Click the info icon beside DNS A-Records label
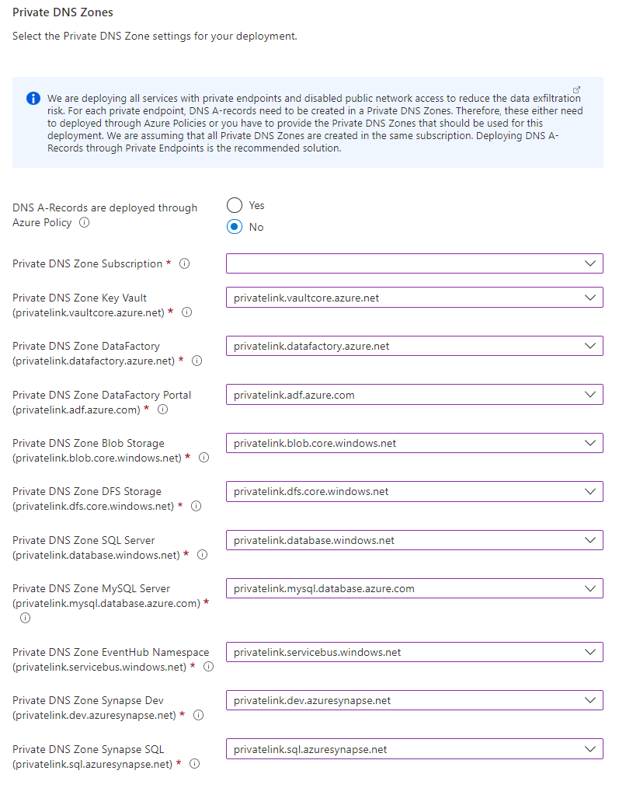 point(83,223)
